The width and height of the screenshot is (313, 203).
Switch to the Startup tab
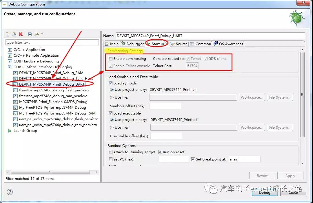156,44
